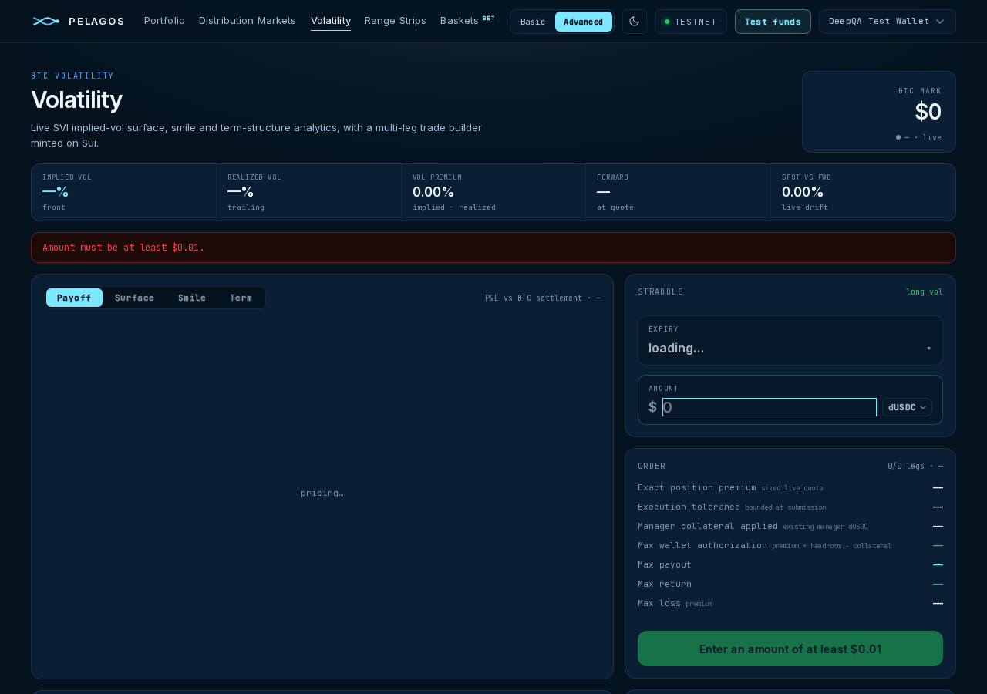Click the green Testnet status indicator
This screenshot has width=987, height=694.
pos(667,22)
